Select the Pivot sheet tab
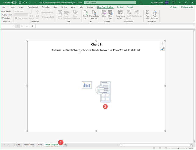Viewport: 196px width, 150px height. click(x=40, y=145)
